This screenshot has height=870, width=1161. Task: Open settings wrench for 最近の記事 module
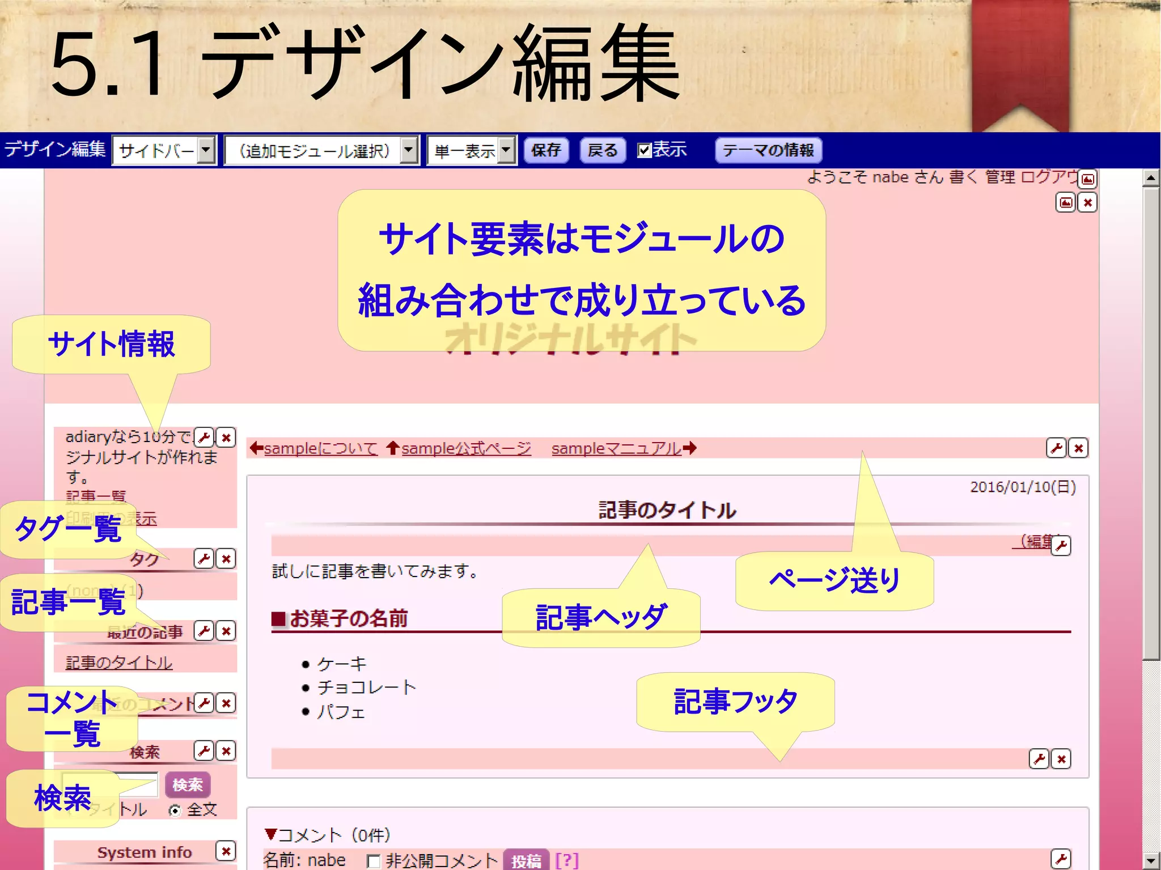coord(204,630)
